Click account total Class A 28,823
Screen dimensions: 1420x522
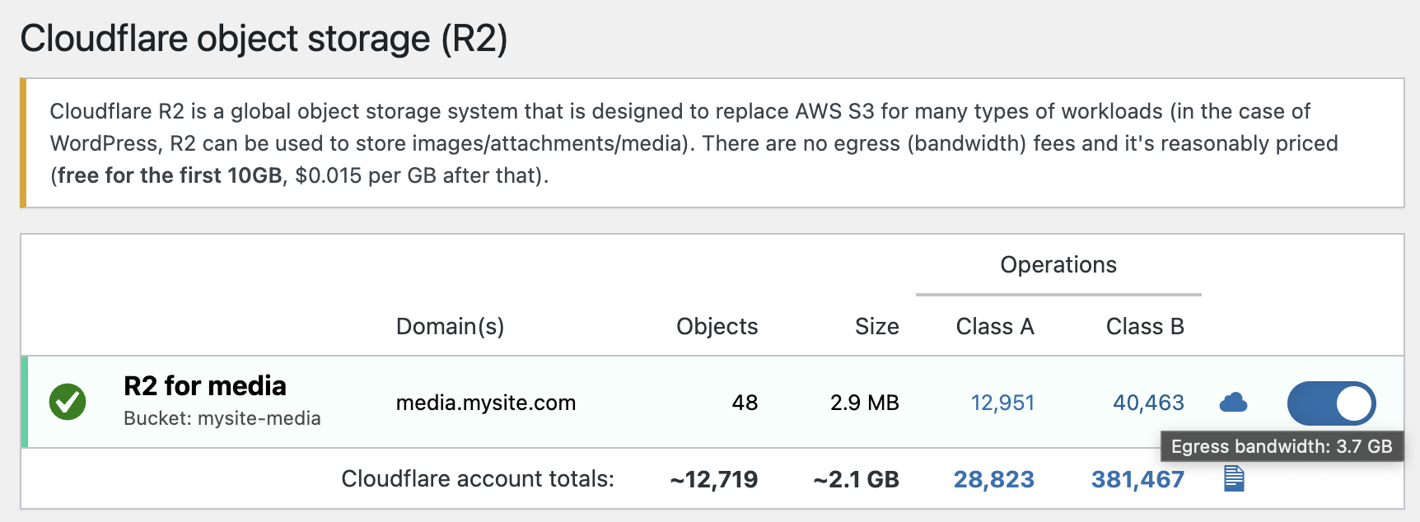[x=993, y=479]
